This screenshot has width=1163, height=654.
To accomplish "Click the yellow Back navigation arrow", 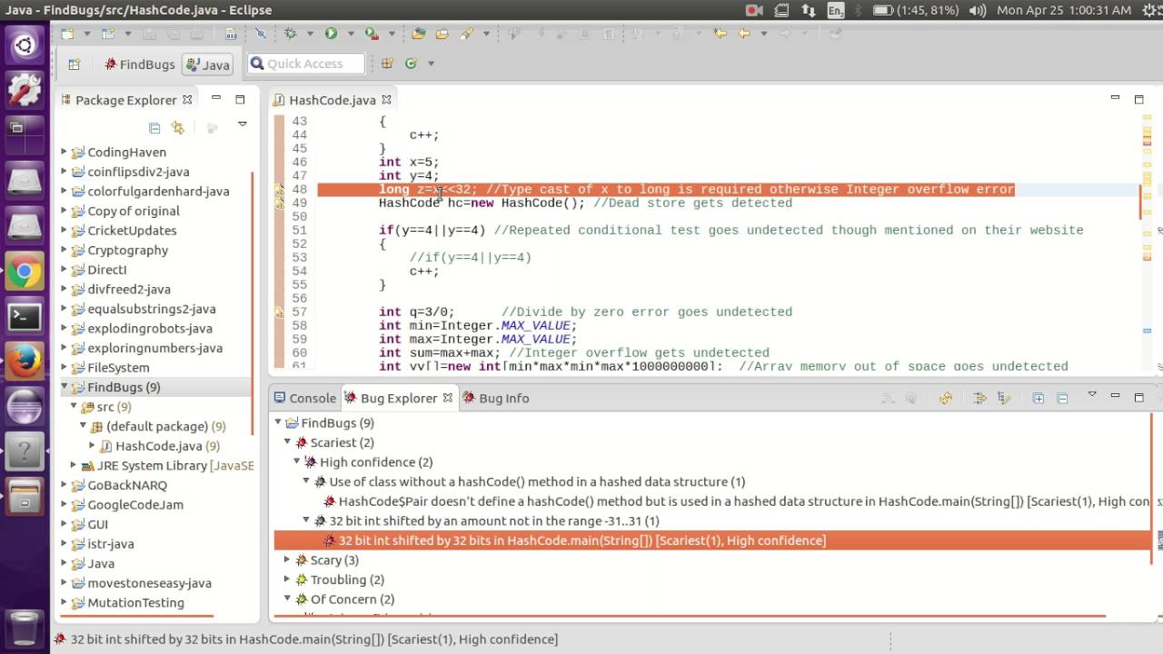I will tap(744, 34).
